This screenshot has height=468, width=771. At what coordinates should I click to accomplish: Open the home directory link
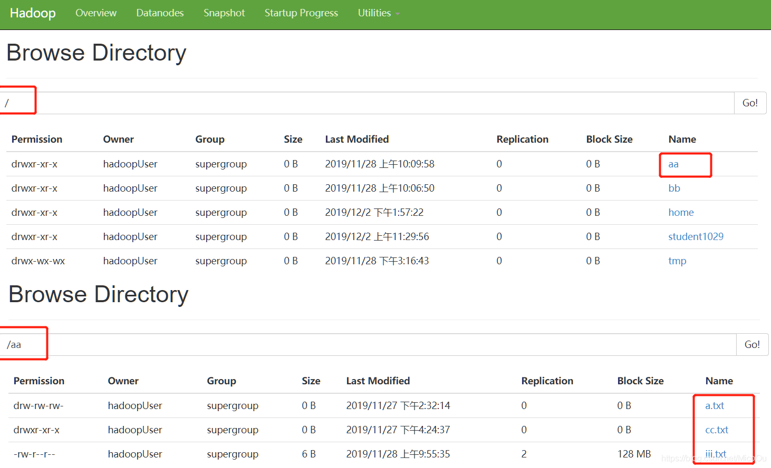coord(681,213)
